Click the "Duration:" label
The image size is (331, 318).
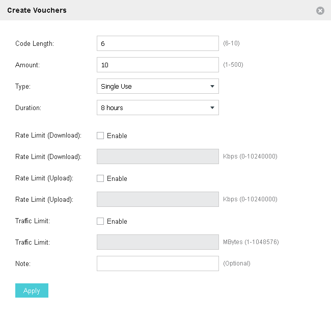click(28, 108)
